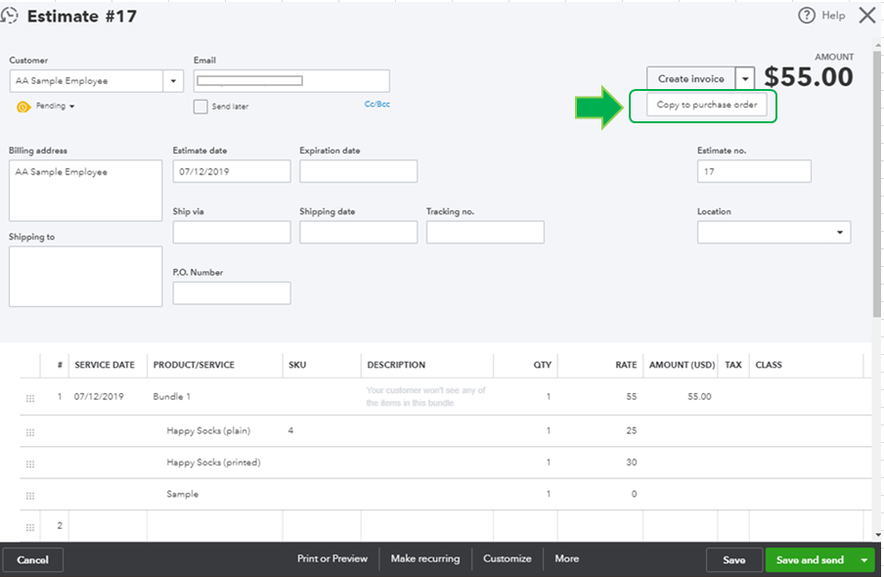Click the Cc/Bcc link
Viewport: 884px width, 577px height.
[x=377, y=104]
